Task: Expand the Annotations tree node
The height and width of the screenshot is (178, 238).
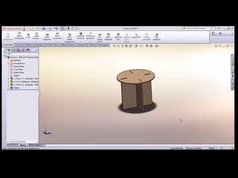Action: [8, 63]
